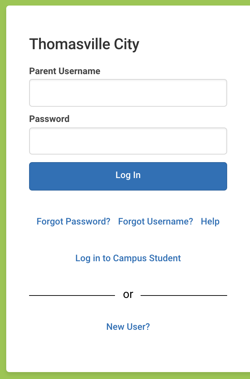
Task: Open the Forgot Username? link
Action: [x=155, y=221]
